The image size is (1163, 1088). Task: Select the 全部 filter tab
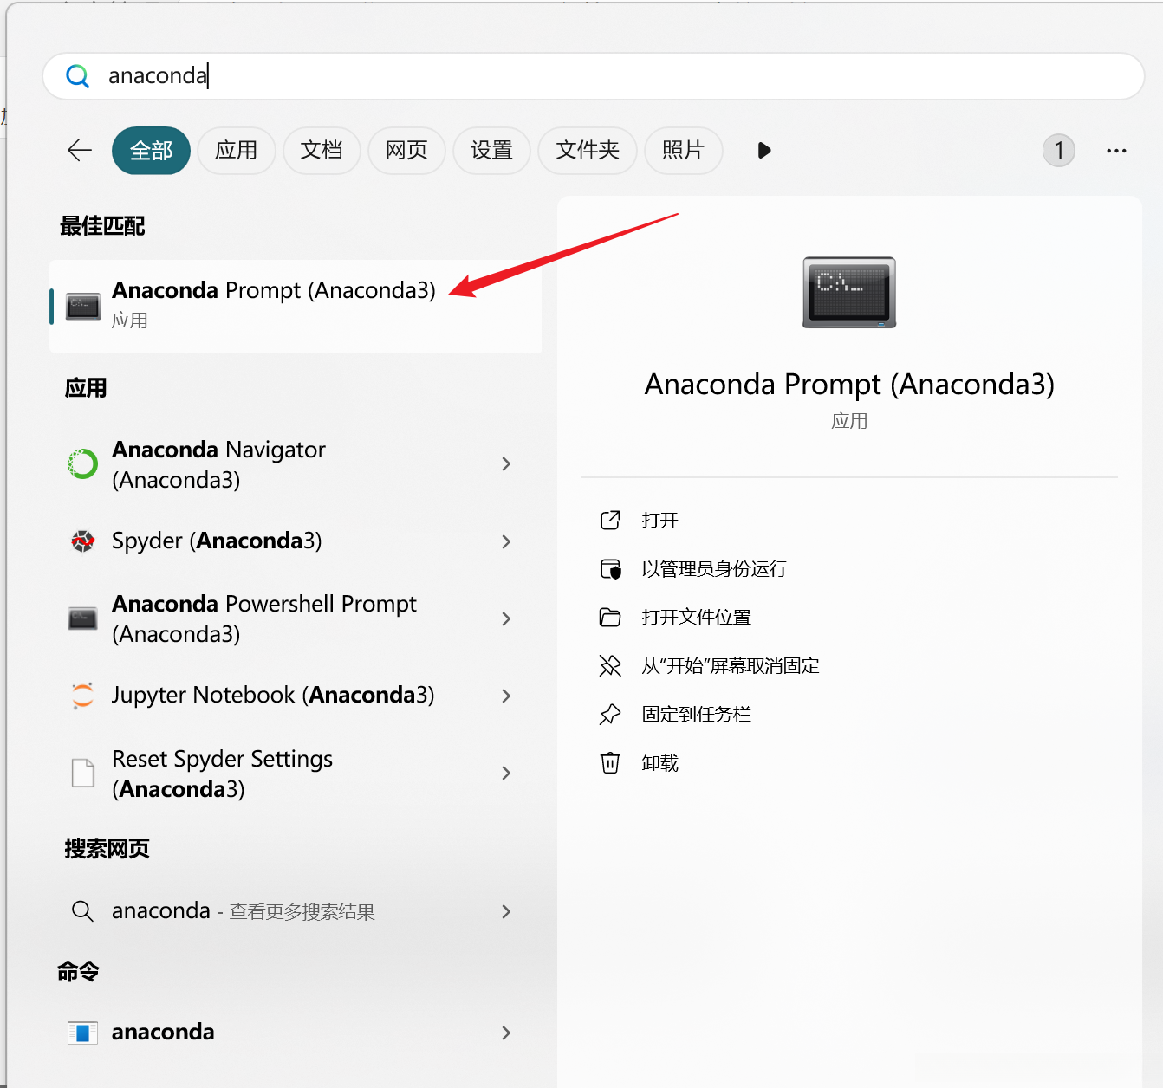[151, 151]
